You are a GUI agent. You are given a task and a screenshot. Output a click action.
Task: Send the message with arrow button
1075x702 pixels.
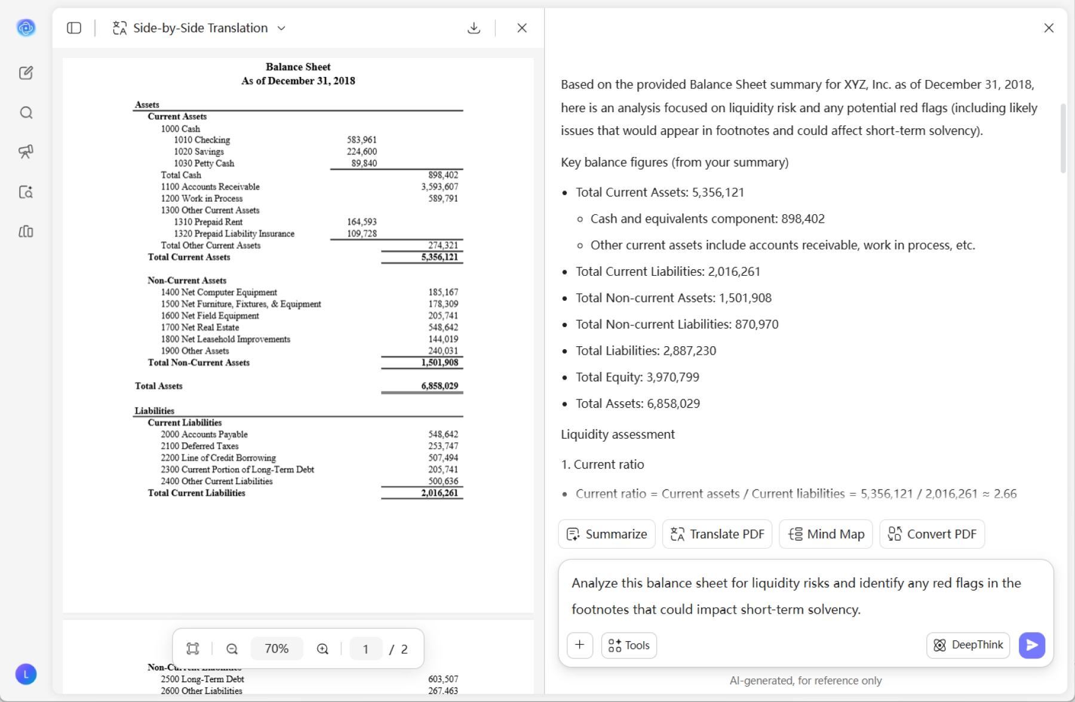1032,645
